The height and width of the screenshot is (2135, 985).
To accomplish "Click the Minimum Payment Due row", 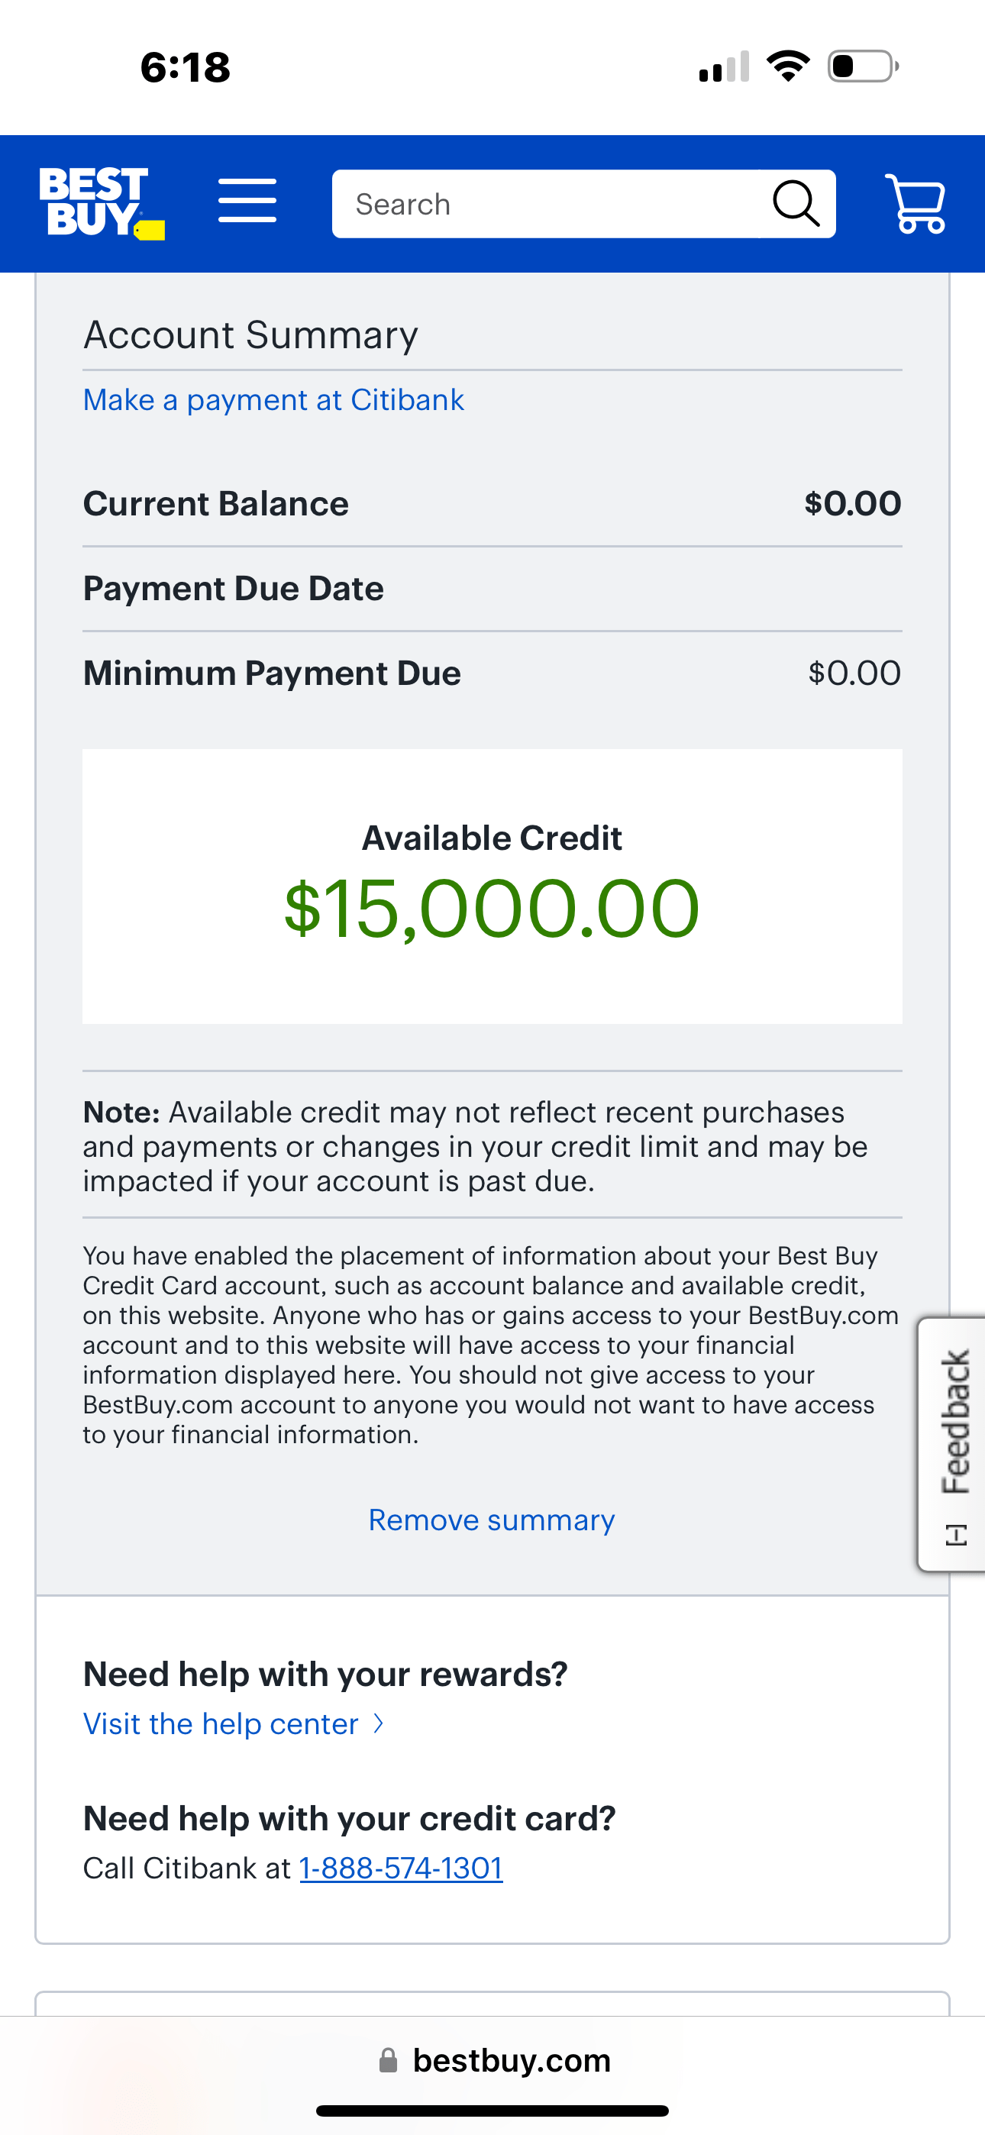I will point(491,672).
